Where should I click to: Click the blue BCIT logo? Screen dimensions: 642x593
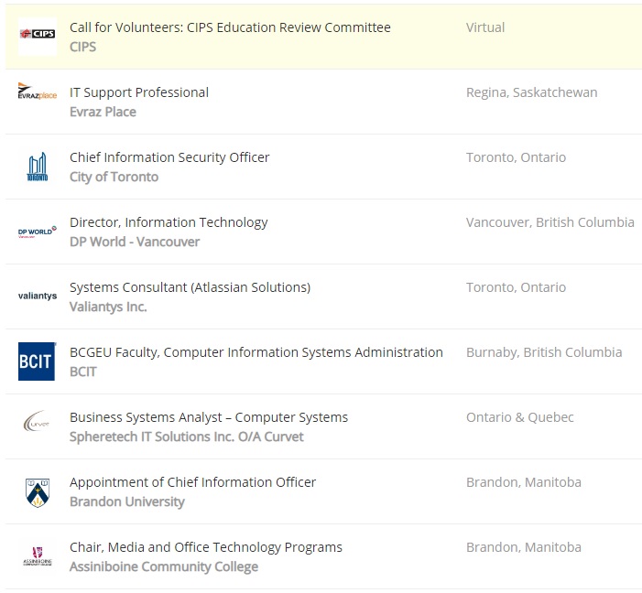37,361
